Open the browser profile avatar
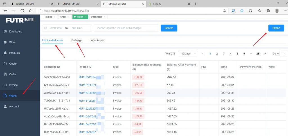The width and height of the screenshot is (288, 136). coord(277,11)
